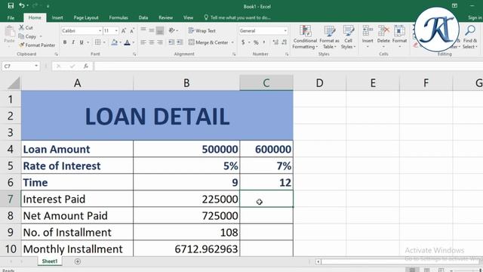Click the Middle Align icon
The height and width of the screenshot is (272, 483).
pyautogui.click(x=152, y=30)
